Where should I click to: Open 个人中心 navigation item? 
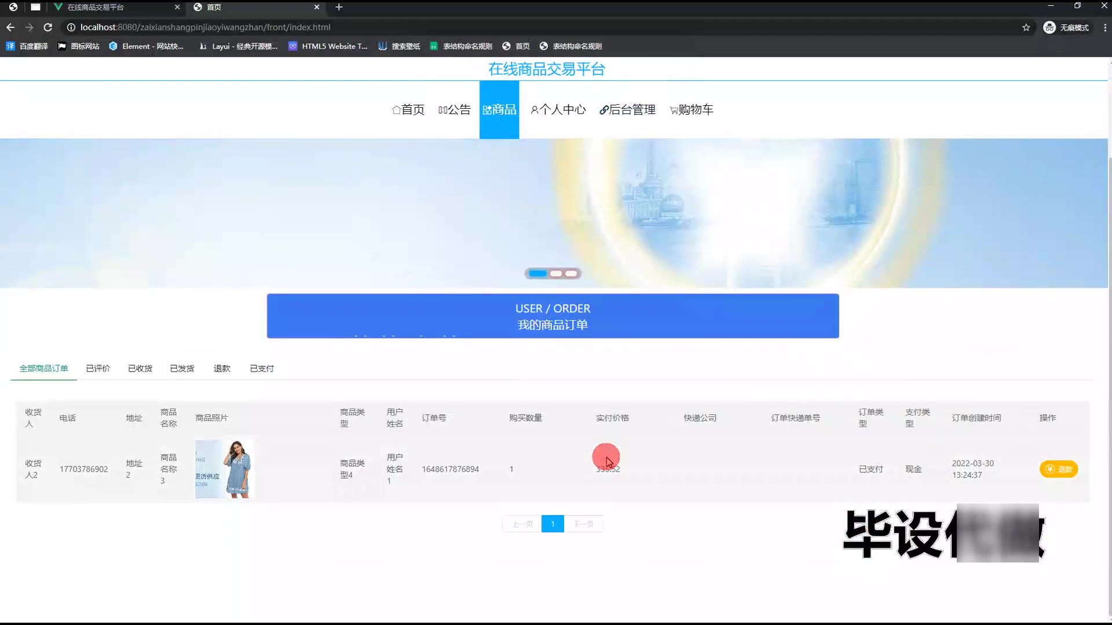point(558,110)
